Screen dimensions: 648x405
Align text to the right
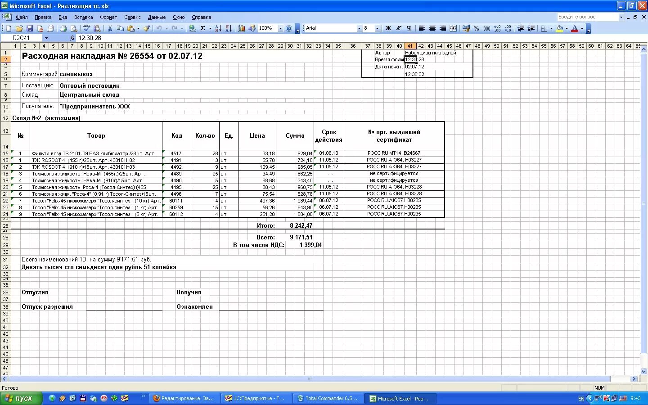point(442,28)
